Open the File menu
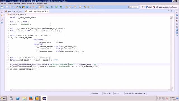 coord(2,4)
